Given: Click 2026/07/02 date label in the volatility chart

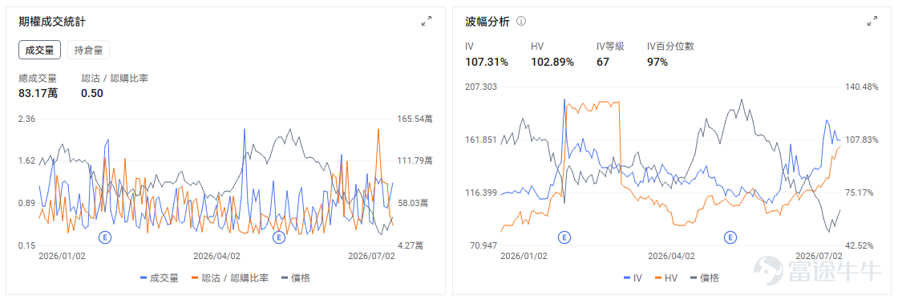Looking at the screenshot, I should pyautogui.click(x=819, y=256).
